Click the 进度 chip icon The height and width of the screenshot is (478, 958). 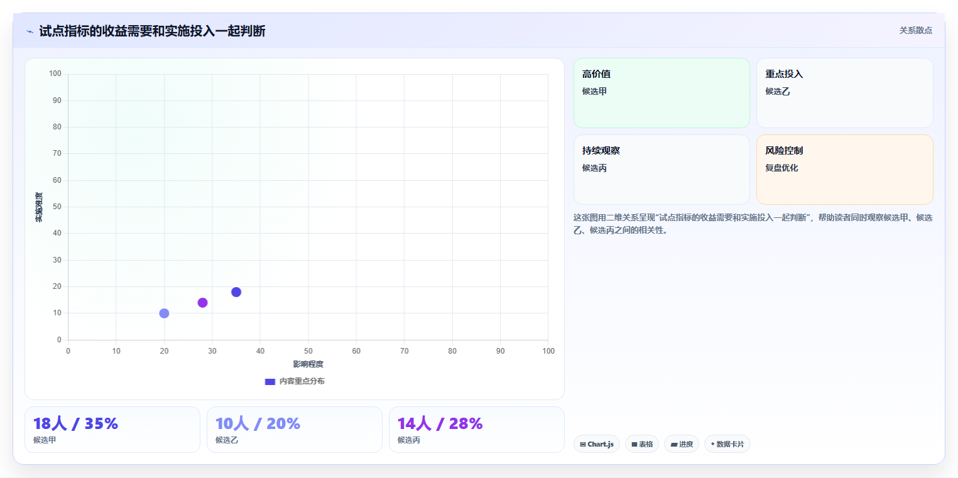pyautogui.click(x=674, y=444)
